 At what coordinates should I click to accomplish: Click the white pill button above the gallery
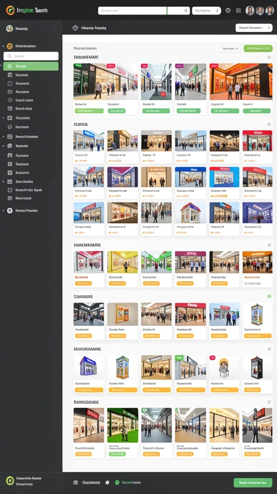230,49
